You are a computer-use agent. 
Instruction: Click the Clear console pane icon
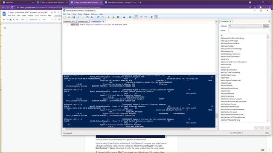point(92,17)
